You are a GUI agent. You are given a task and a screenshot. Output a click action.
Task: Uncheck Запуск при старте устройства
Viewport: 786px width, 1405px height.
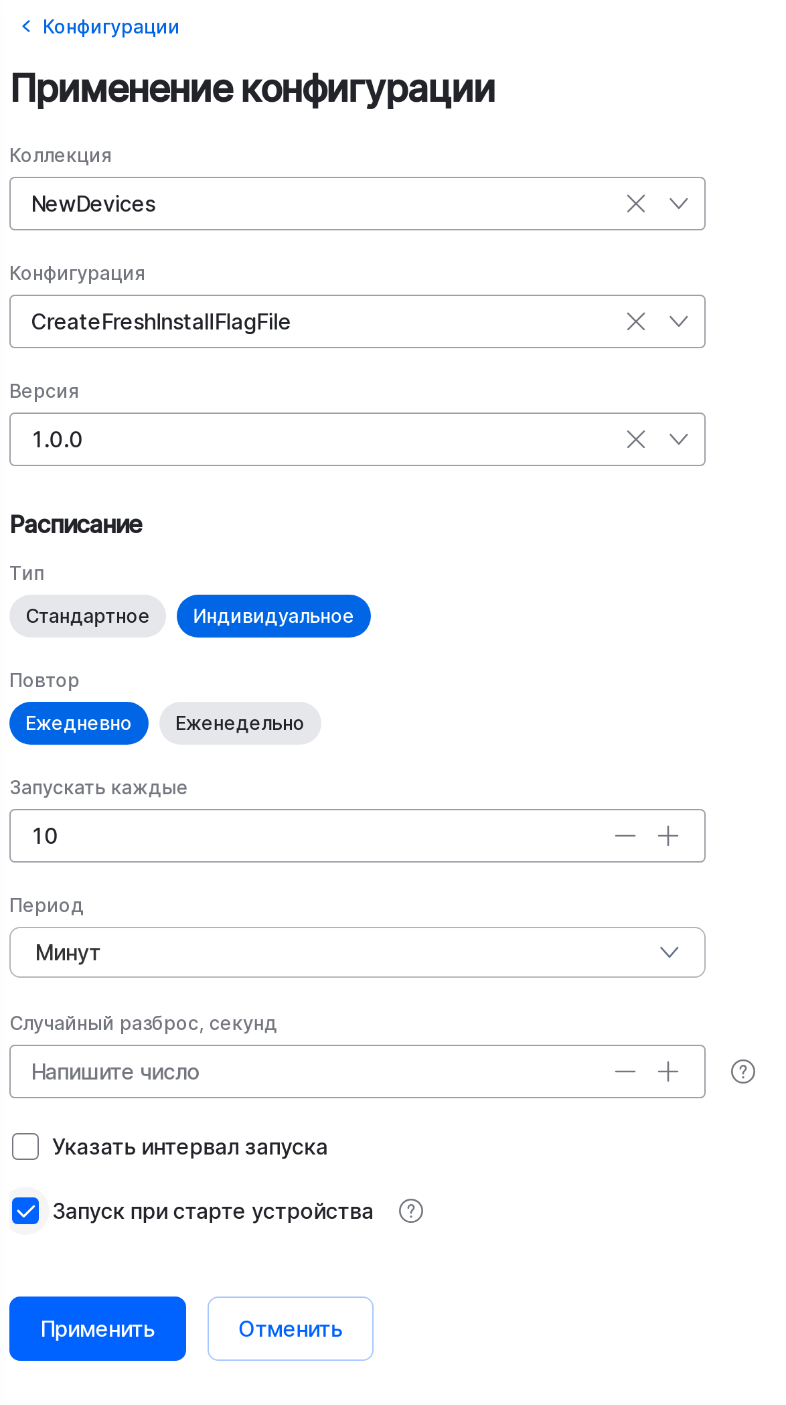25,1211
